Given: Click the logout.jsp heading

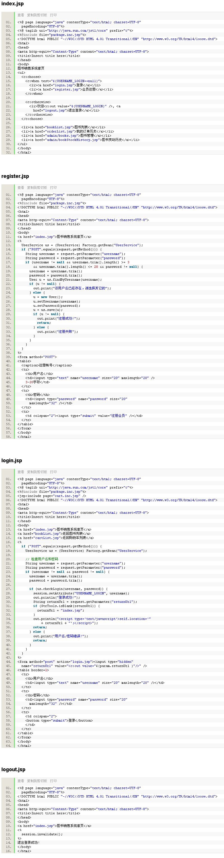Looking at the screenshot, I should tap(13, 769).
